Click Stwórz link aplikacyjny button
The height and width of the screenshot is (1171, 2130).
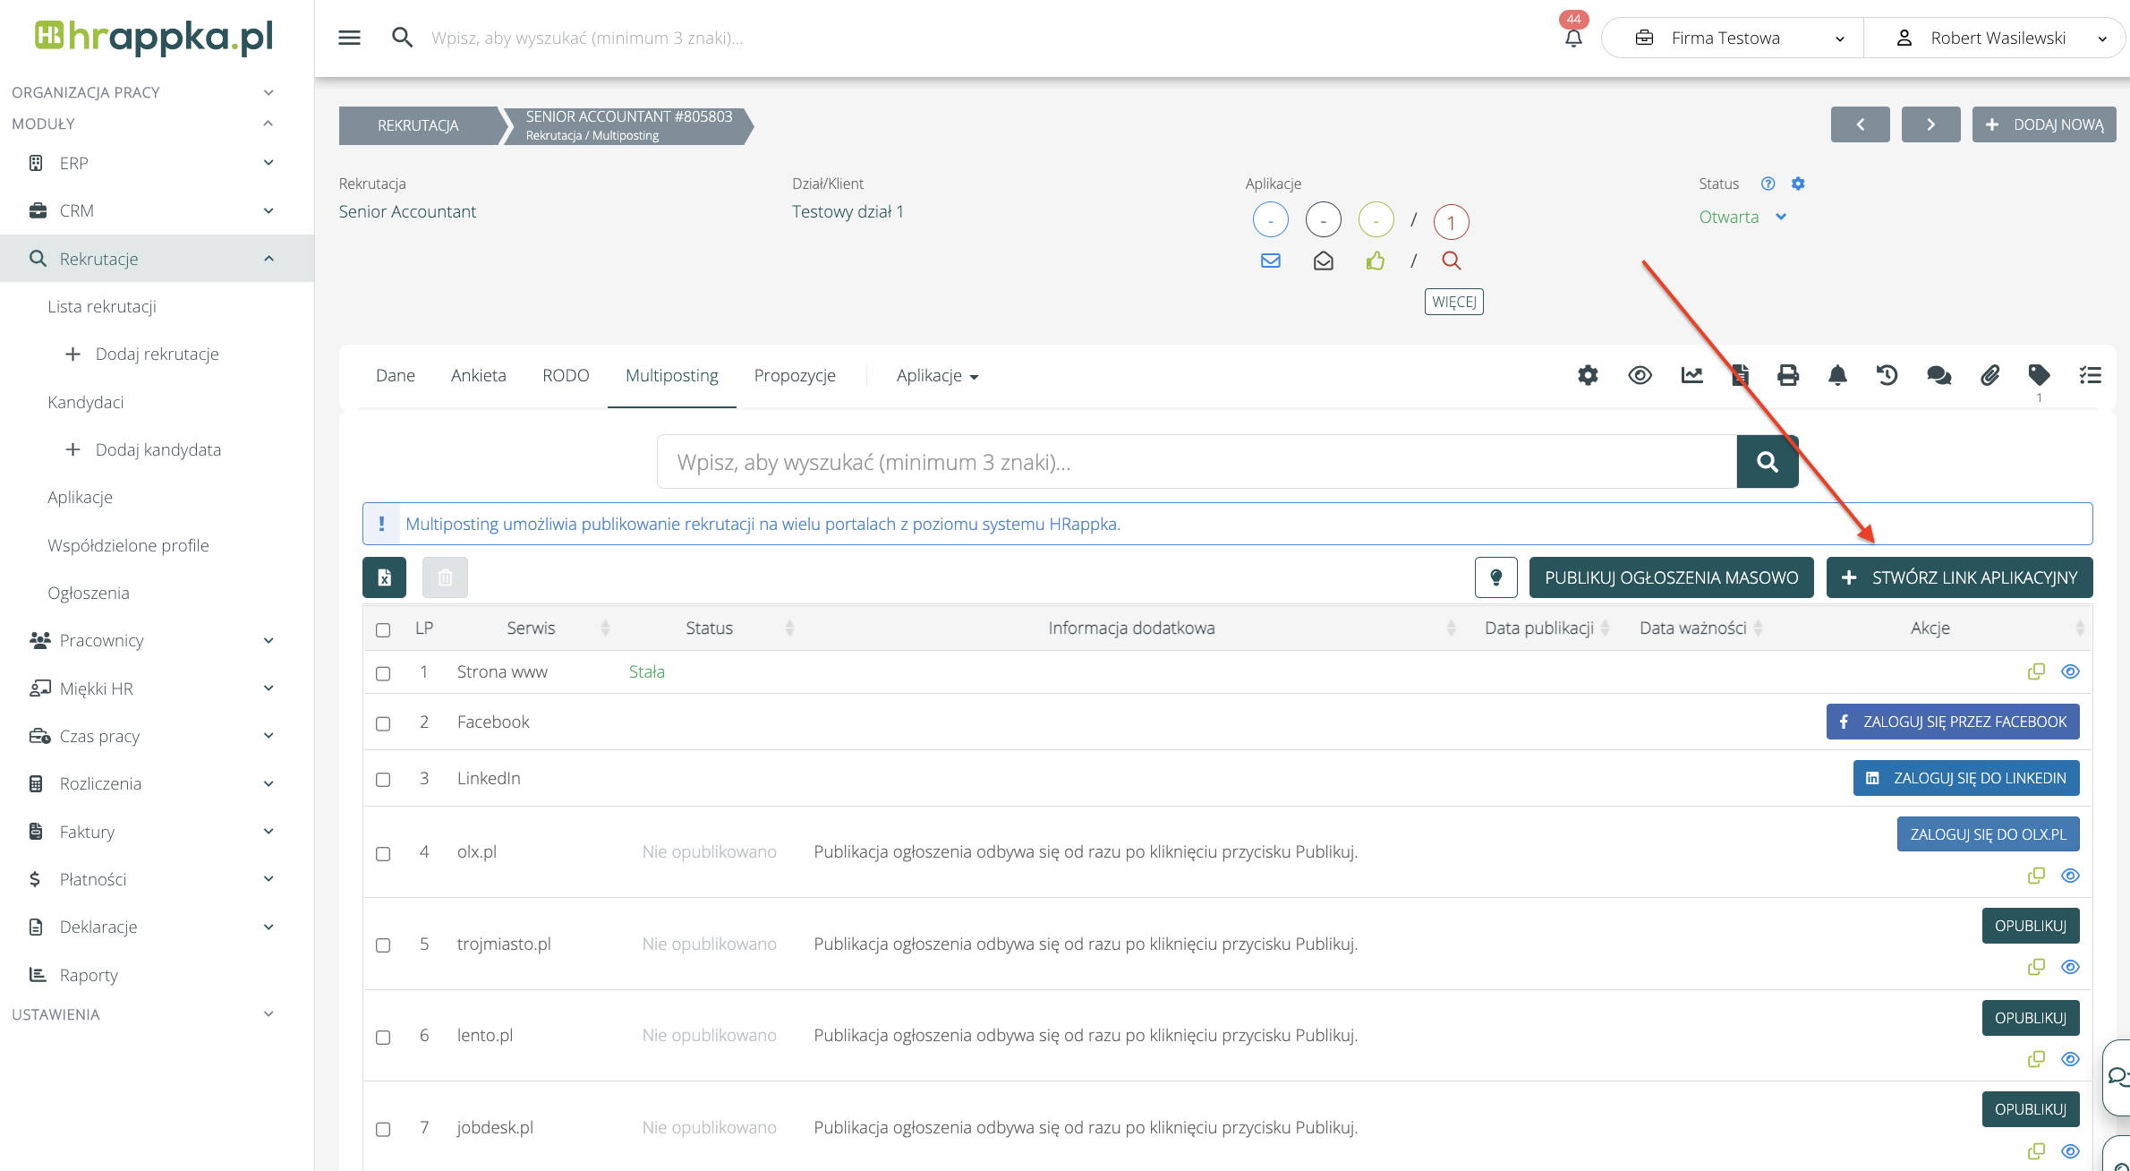pyautogui.click(x=1959, y=577)
